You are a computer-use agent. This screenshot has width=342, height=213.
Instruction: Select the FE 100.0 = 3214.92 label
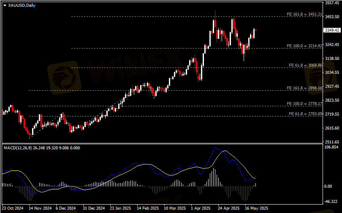pos(304,46)
